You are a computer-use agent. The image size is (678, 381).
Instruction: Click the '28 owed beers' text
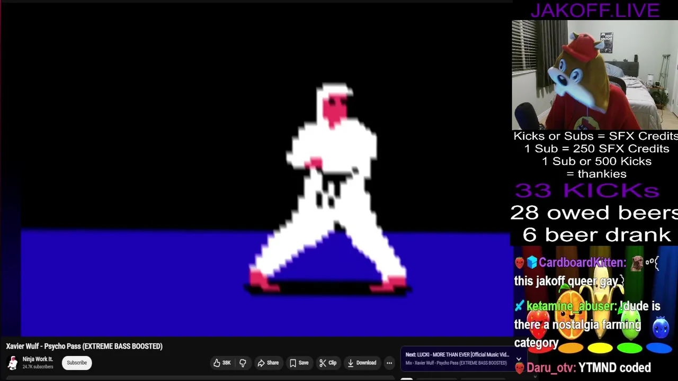[594, 213]
